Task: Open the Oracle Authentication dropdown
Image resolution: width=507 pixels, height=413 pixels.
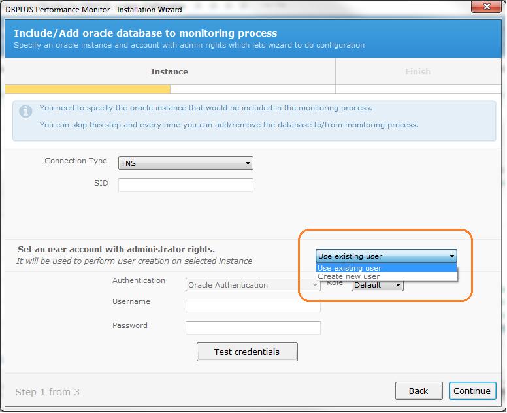Action: click(x=253, y=285)
